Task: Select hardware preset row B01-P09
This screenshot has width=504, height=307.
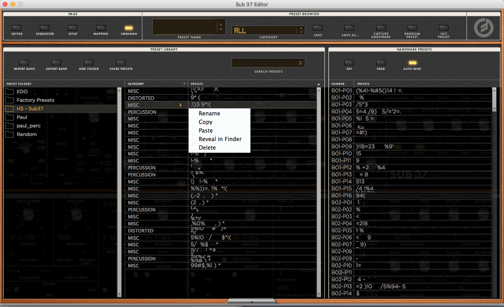Action: click(x=410, y=147)
